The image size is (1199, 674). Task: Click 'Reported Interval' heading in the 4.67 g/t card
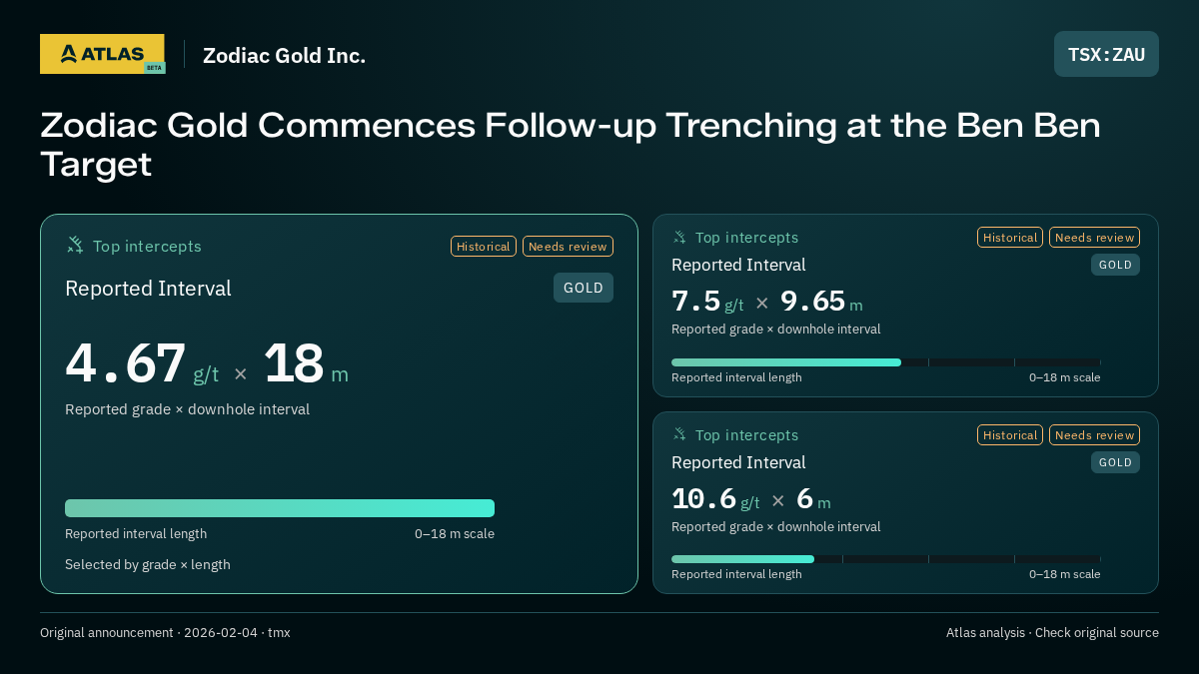point(148,289)
